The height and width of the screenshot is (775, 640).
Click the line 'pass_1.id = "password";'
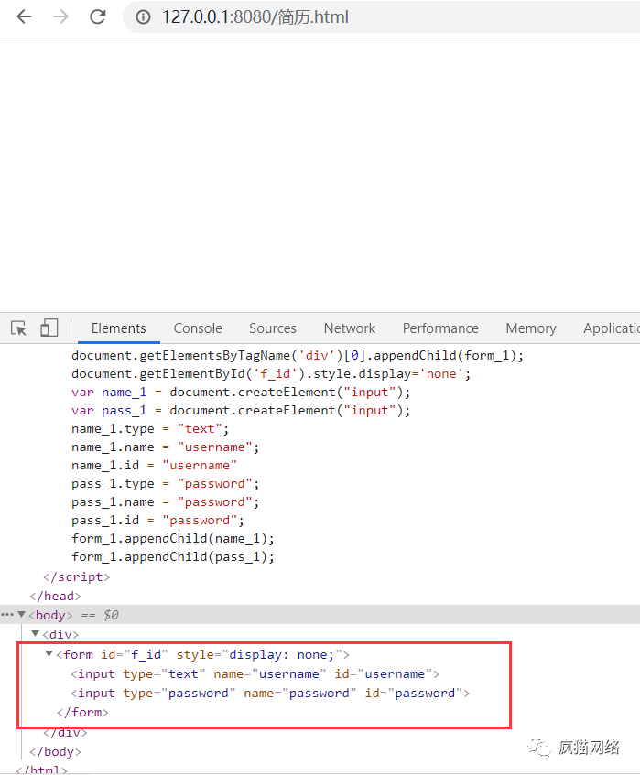click(x=157, y=520)
